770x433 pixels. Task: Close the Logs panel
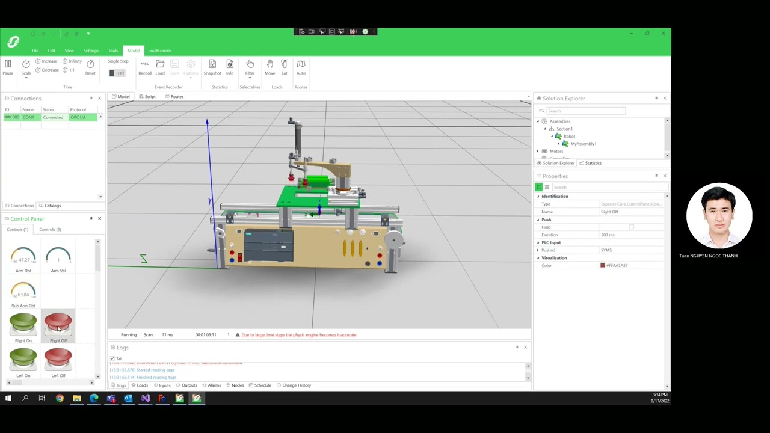525,347
